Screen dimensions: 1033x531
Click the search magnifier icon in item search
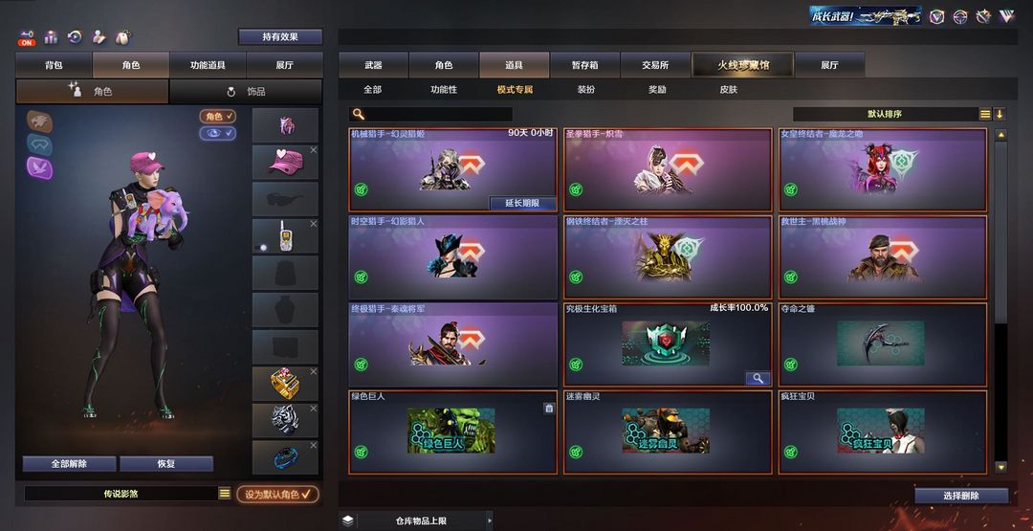tap(358, 114)
